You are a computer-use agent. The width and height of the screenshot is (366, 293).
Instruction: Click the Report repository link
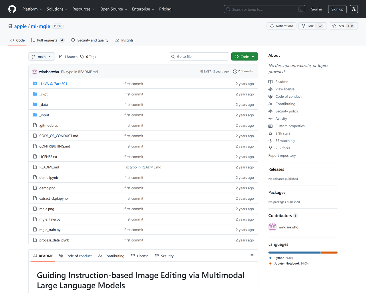282,156
